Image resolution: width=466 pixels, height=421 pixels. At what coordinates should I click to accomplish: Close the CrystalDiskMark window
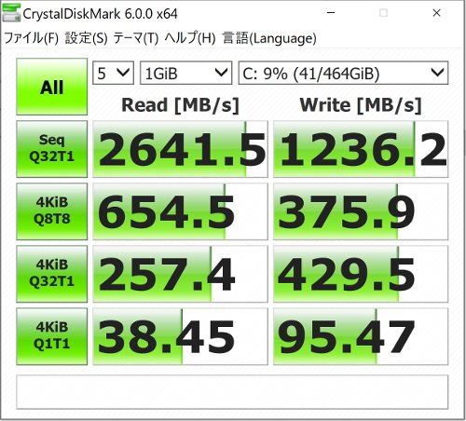[x=436, y=13]
